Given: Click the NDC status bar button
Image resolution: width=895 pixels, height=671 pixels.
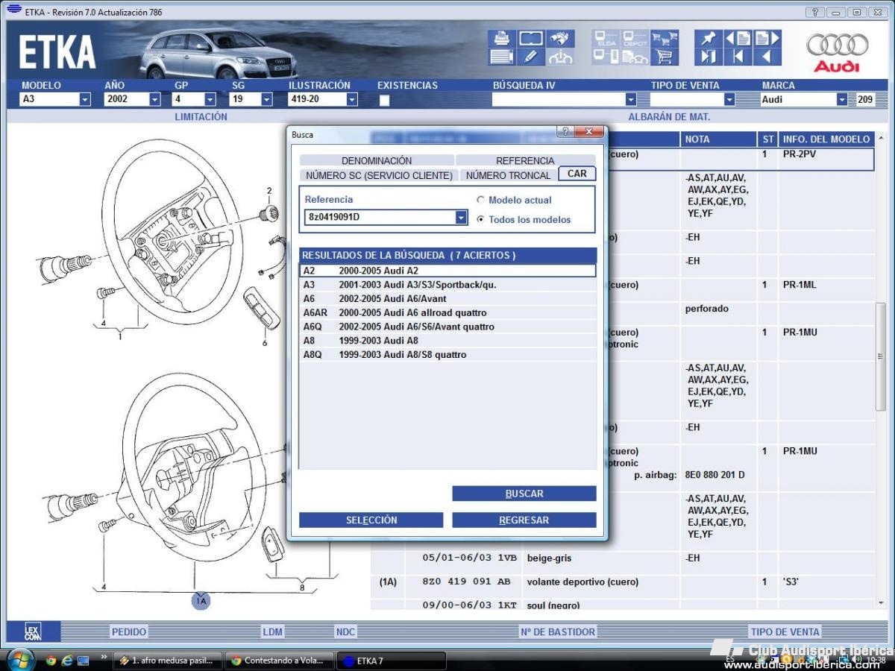Looking at the screenshot, I should click(345, 631).
